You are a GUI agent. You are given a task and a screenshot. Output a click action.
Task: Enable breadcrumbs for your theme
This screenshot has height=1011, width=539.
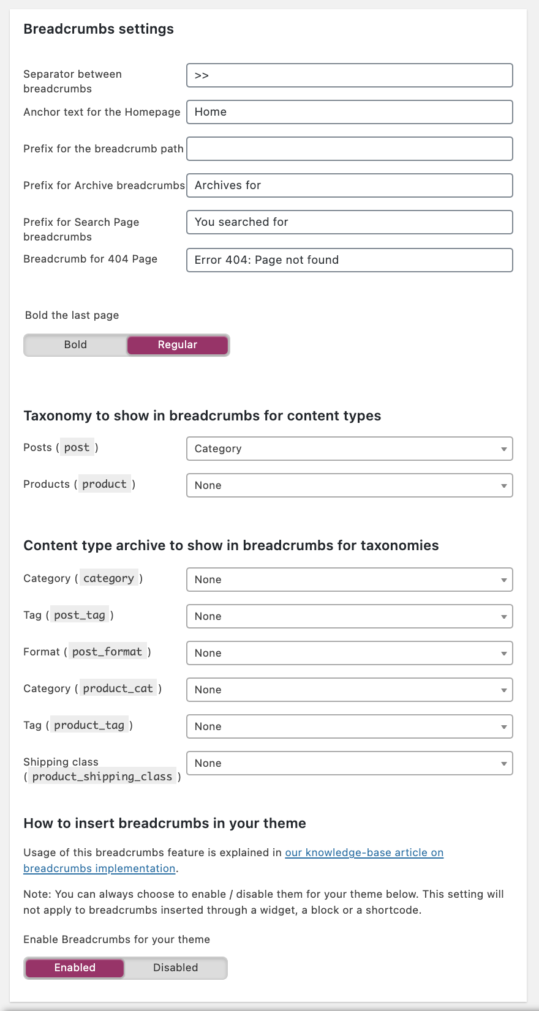(74, 968)
